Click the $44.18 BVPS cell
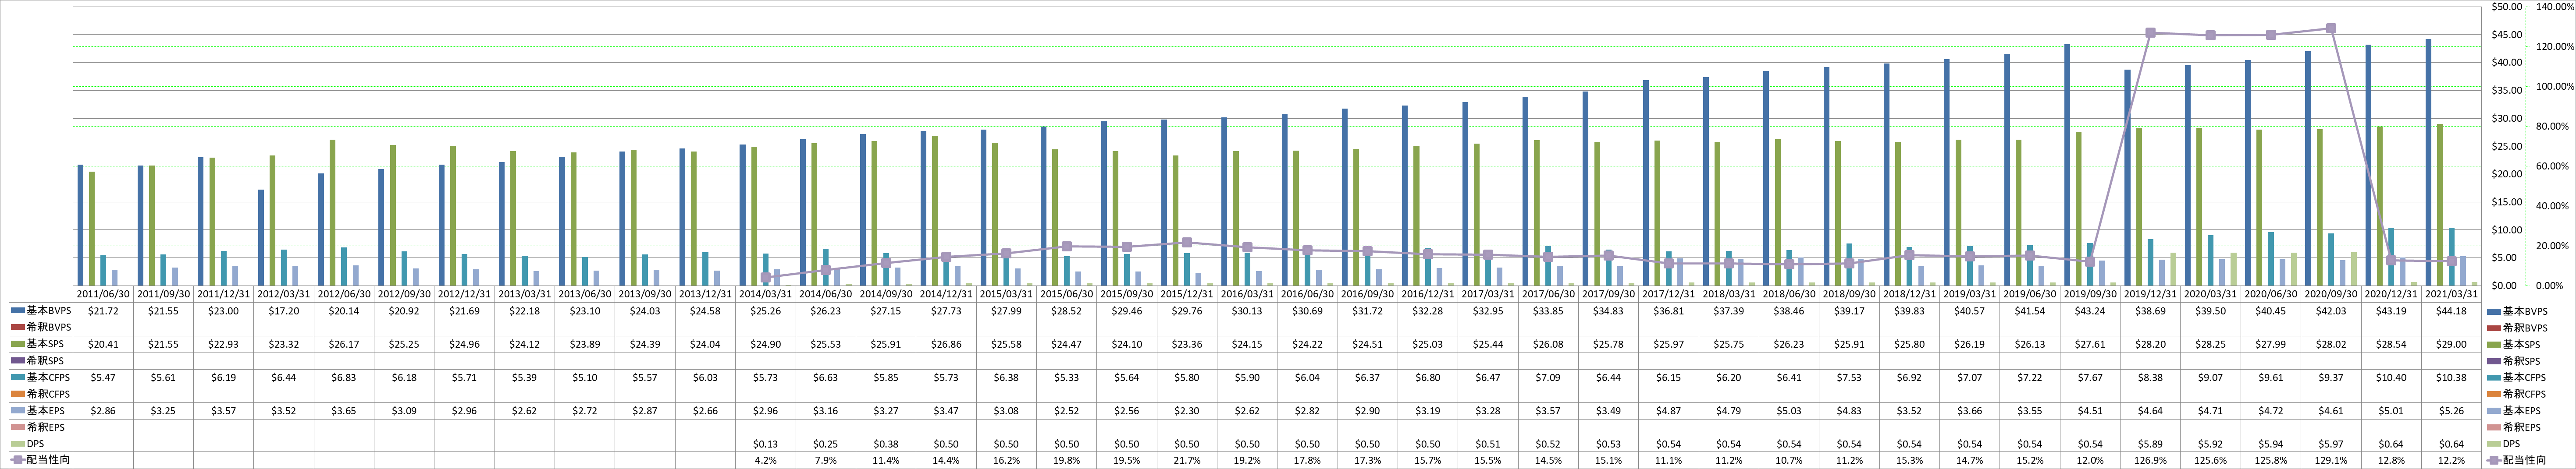The width and height of the screenshot is (2576, 469). coord(2451,311)
